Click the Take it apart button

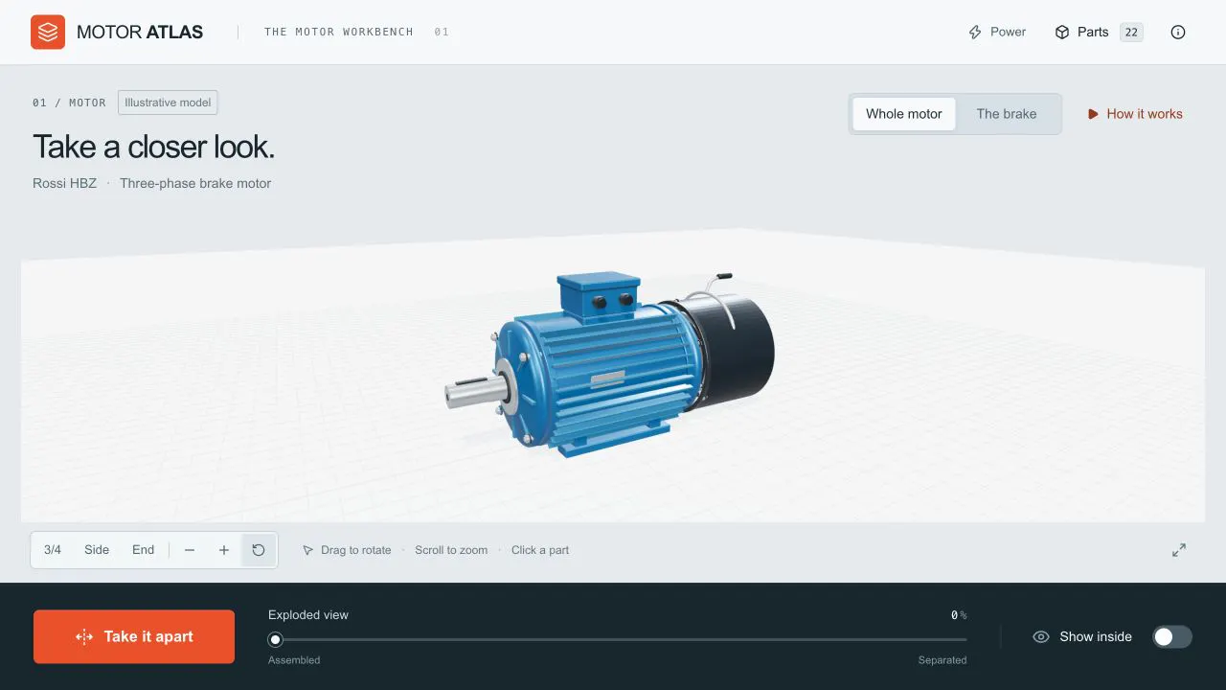pos(134,636)
